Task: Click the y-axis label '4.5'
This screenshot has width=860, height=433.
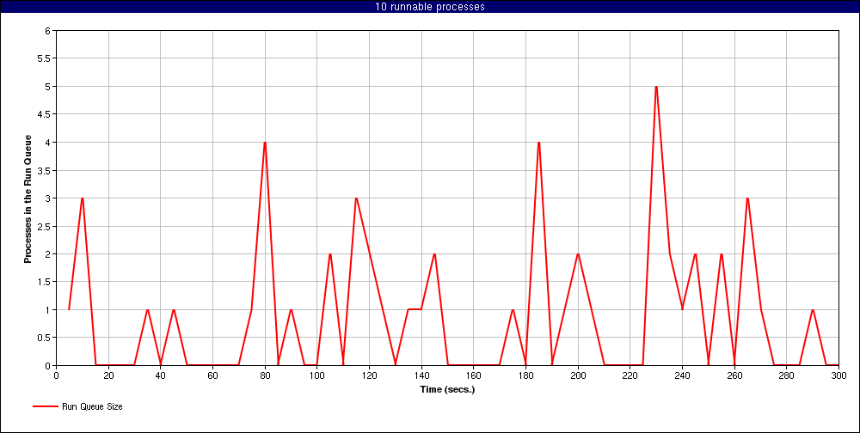Action: pyautogui.click(x=45, y=114)
